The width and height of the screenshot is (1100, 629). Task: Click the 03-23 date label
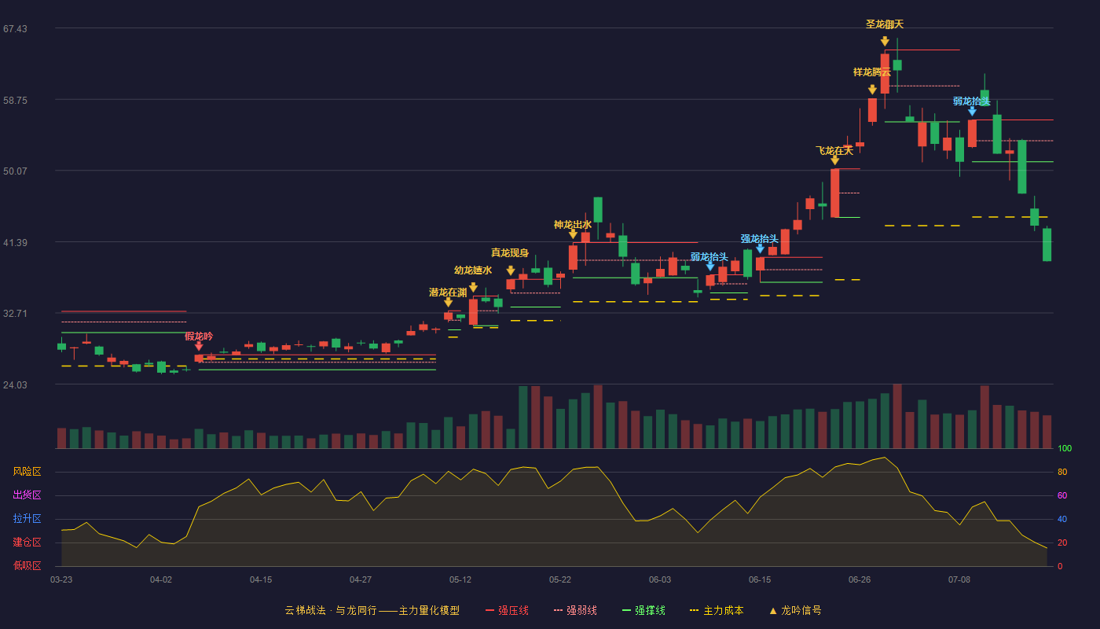(x=61, y=579)
